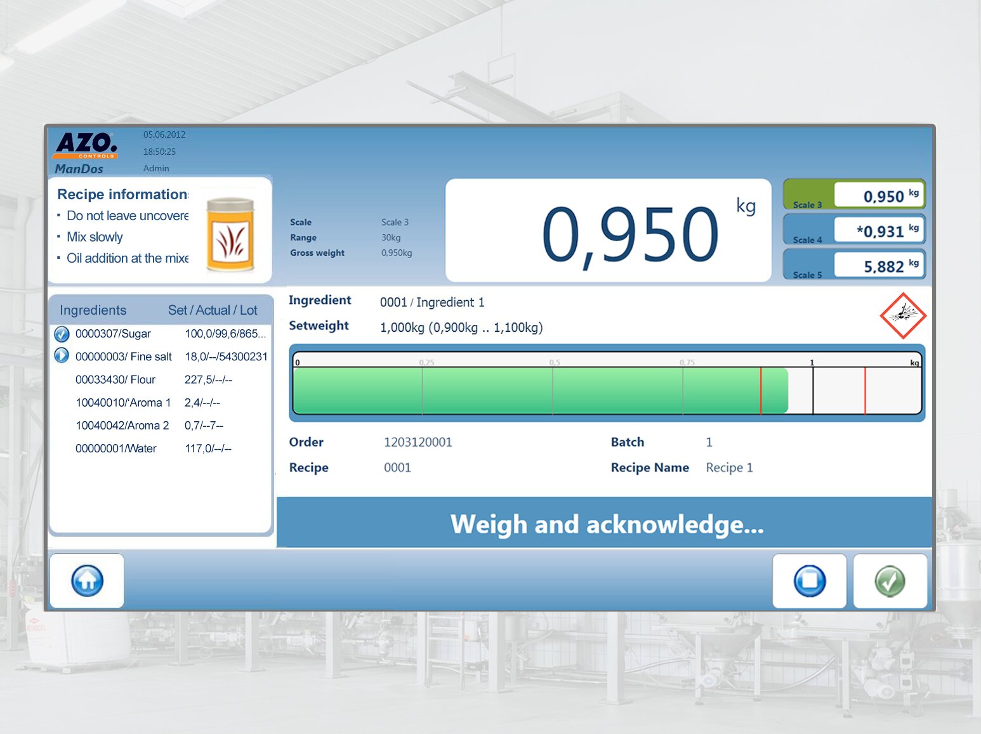Click the Recipe information heading
Screen dimensions: 981x734
[x=122, y=194]
